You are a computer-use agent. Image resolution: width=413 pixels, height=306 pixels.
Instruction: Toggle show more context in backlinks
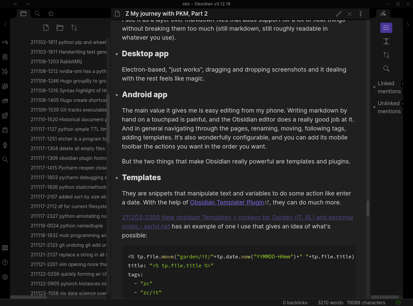[386, 41]
